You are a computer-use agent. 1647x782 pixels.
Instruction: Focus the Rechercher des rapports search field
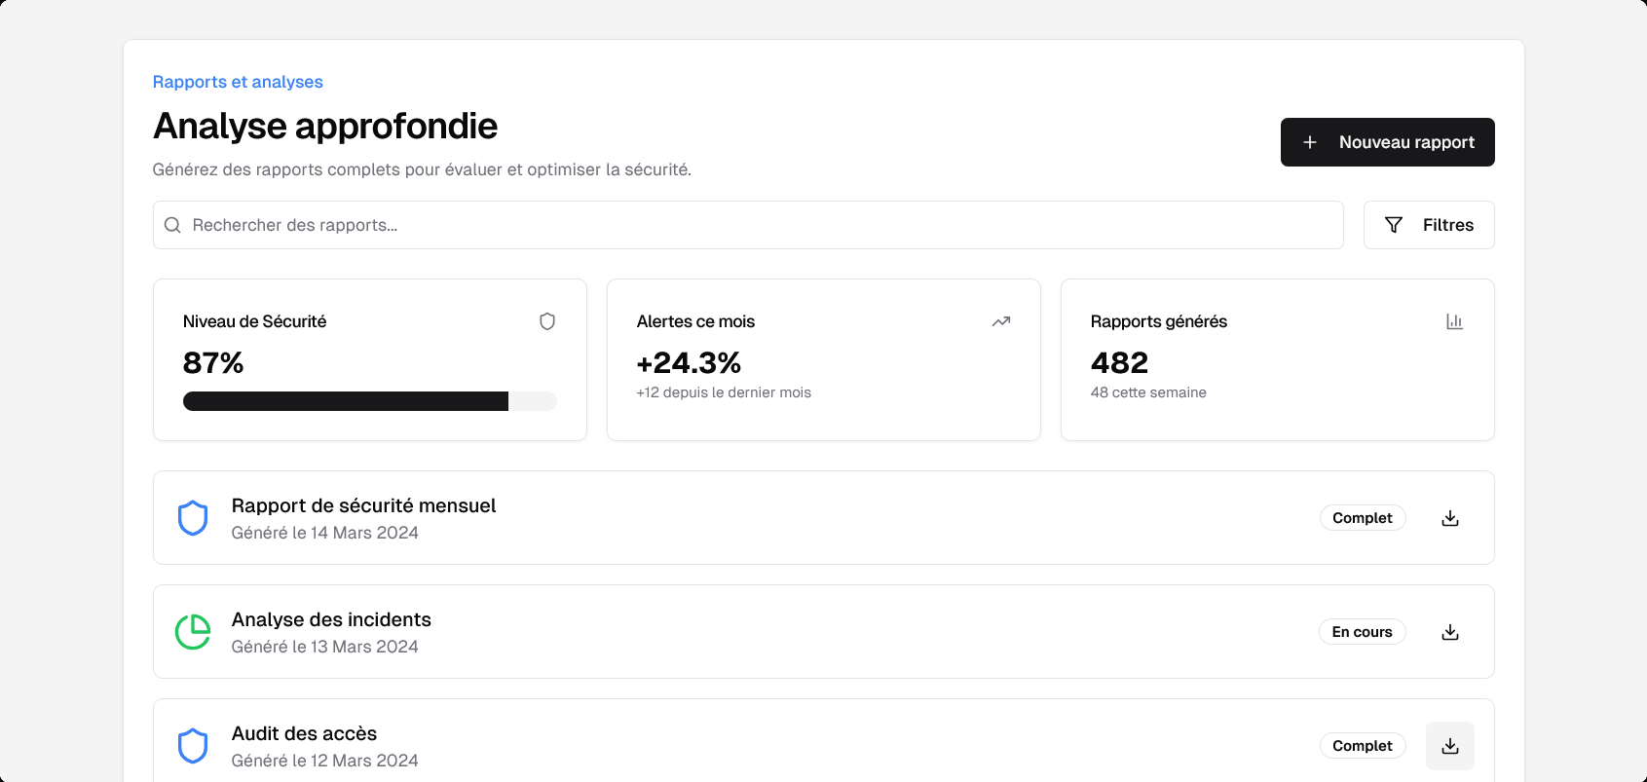748,225
